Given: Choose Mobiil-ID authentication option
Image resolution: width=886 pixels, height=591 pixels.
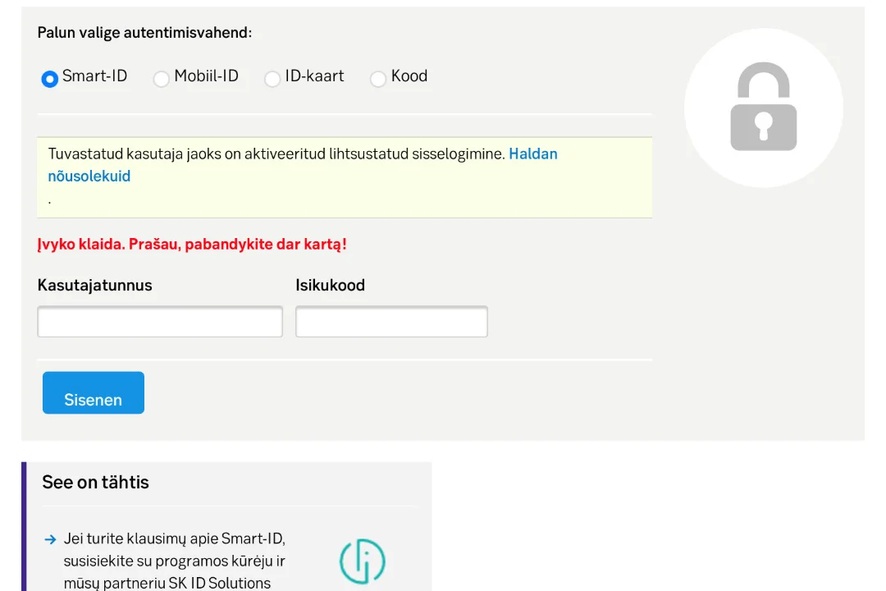Looking at the screenshot, I should [x=161, y=79].
